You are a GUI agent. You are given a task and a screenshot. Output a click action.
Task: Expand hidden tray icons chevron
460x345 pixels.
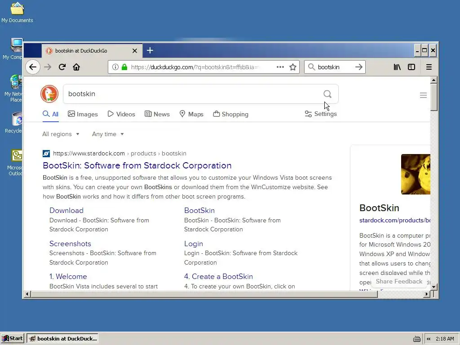point(429,339)
